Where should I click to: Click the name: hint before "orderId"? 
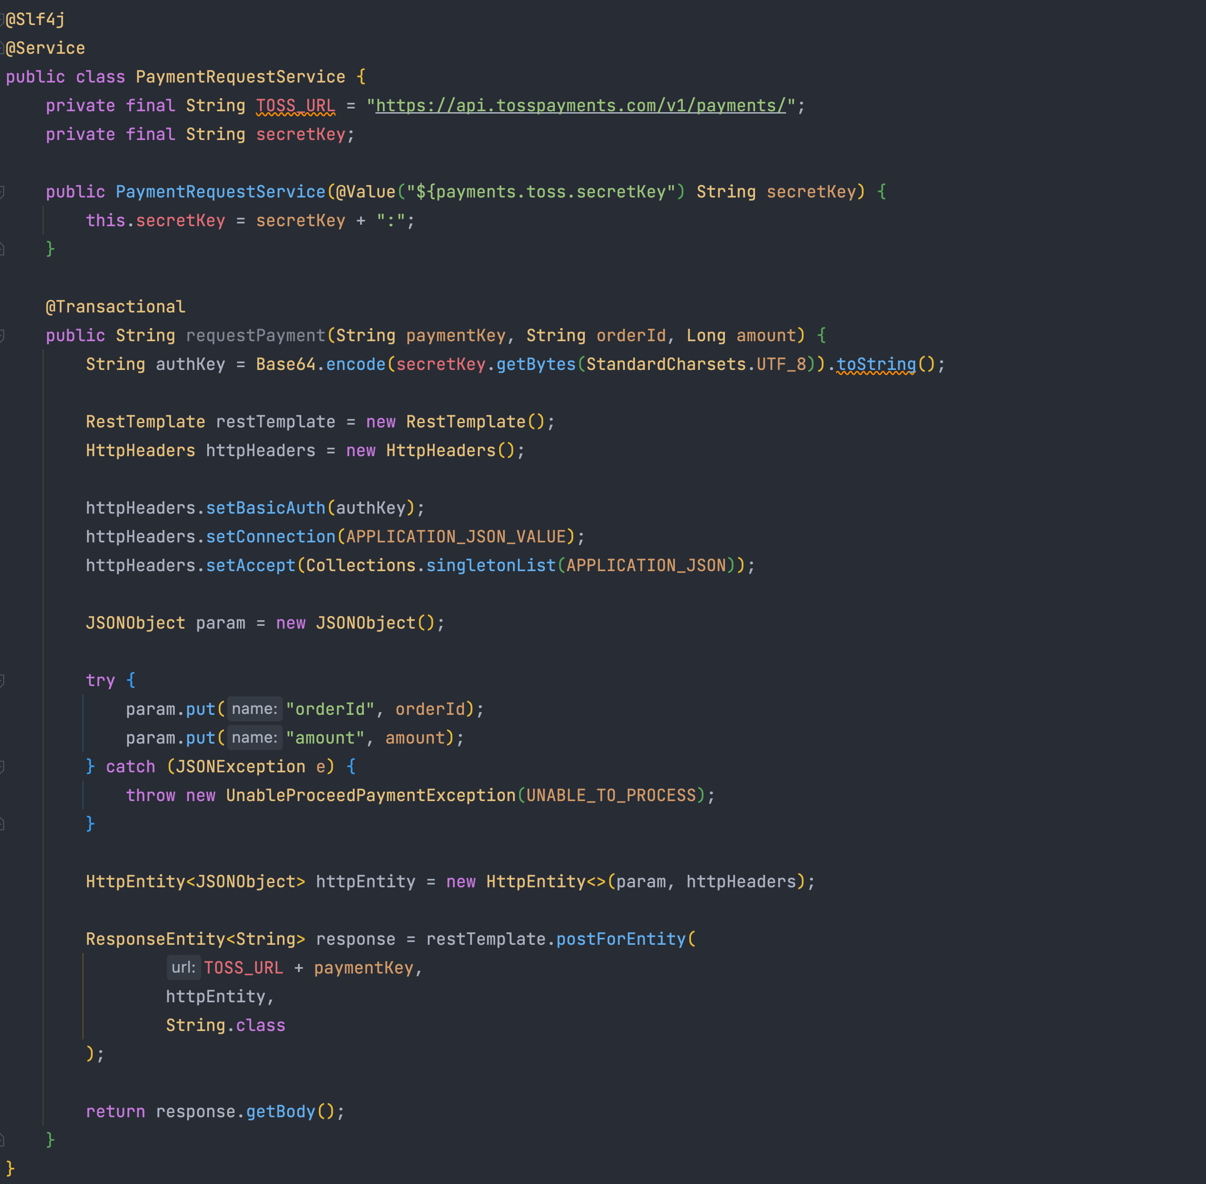pyautogui.click(x=254, y=709)
